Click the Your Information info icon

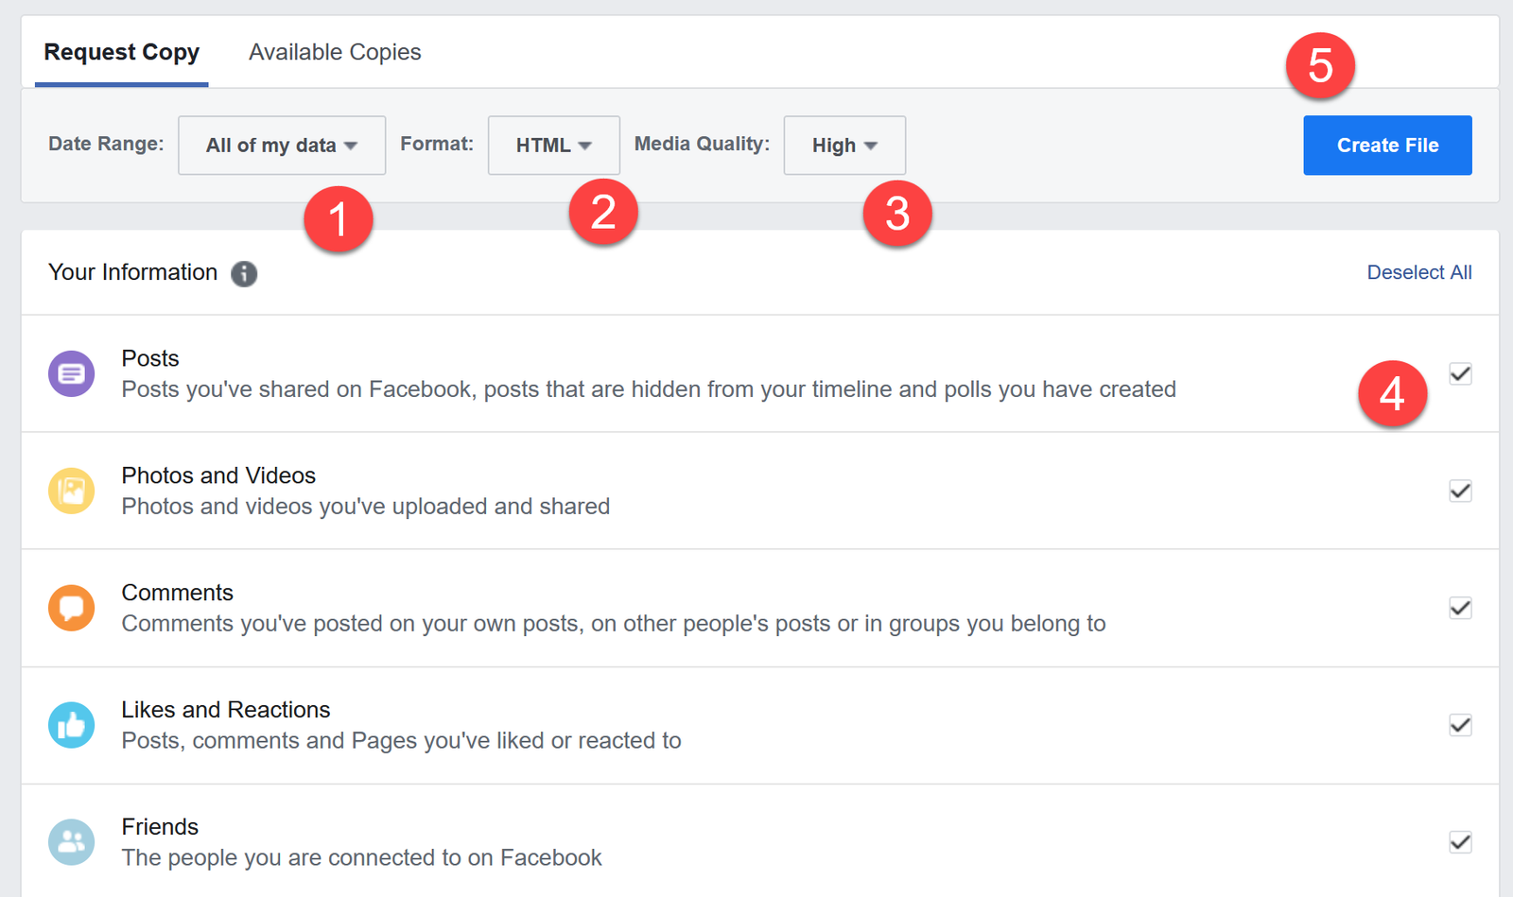tap(244, 273)
